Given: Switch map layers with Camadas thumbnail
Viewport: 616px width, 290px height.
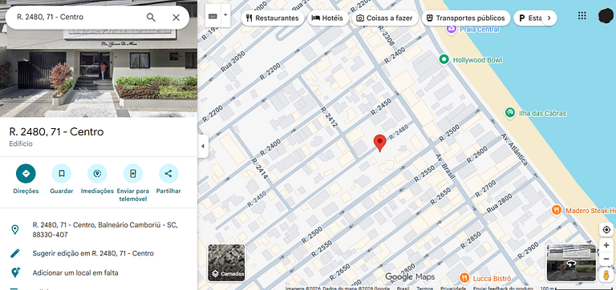Looking at the screenshot, I should (226, 263).
